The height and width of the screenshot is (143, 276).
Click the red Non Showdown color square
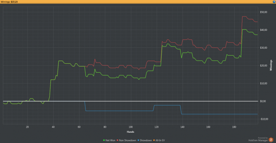pyautogui.click(x=117, y=141)
